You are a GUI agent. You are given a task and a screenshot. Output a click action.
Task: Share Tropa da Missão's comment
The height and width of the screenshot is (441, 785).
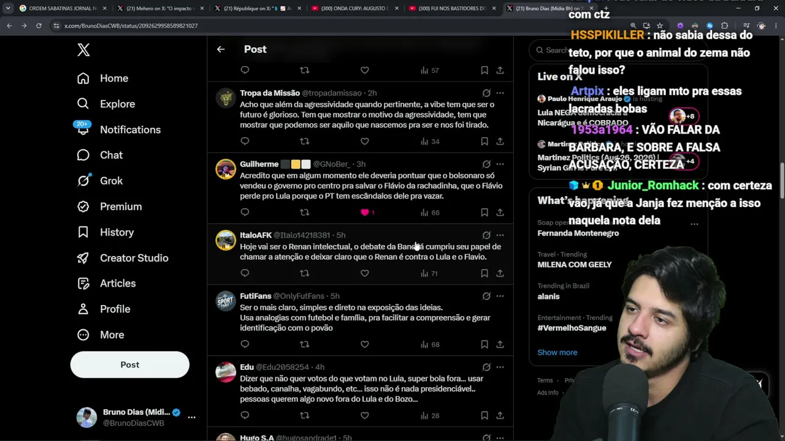pos(500,141)
